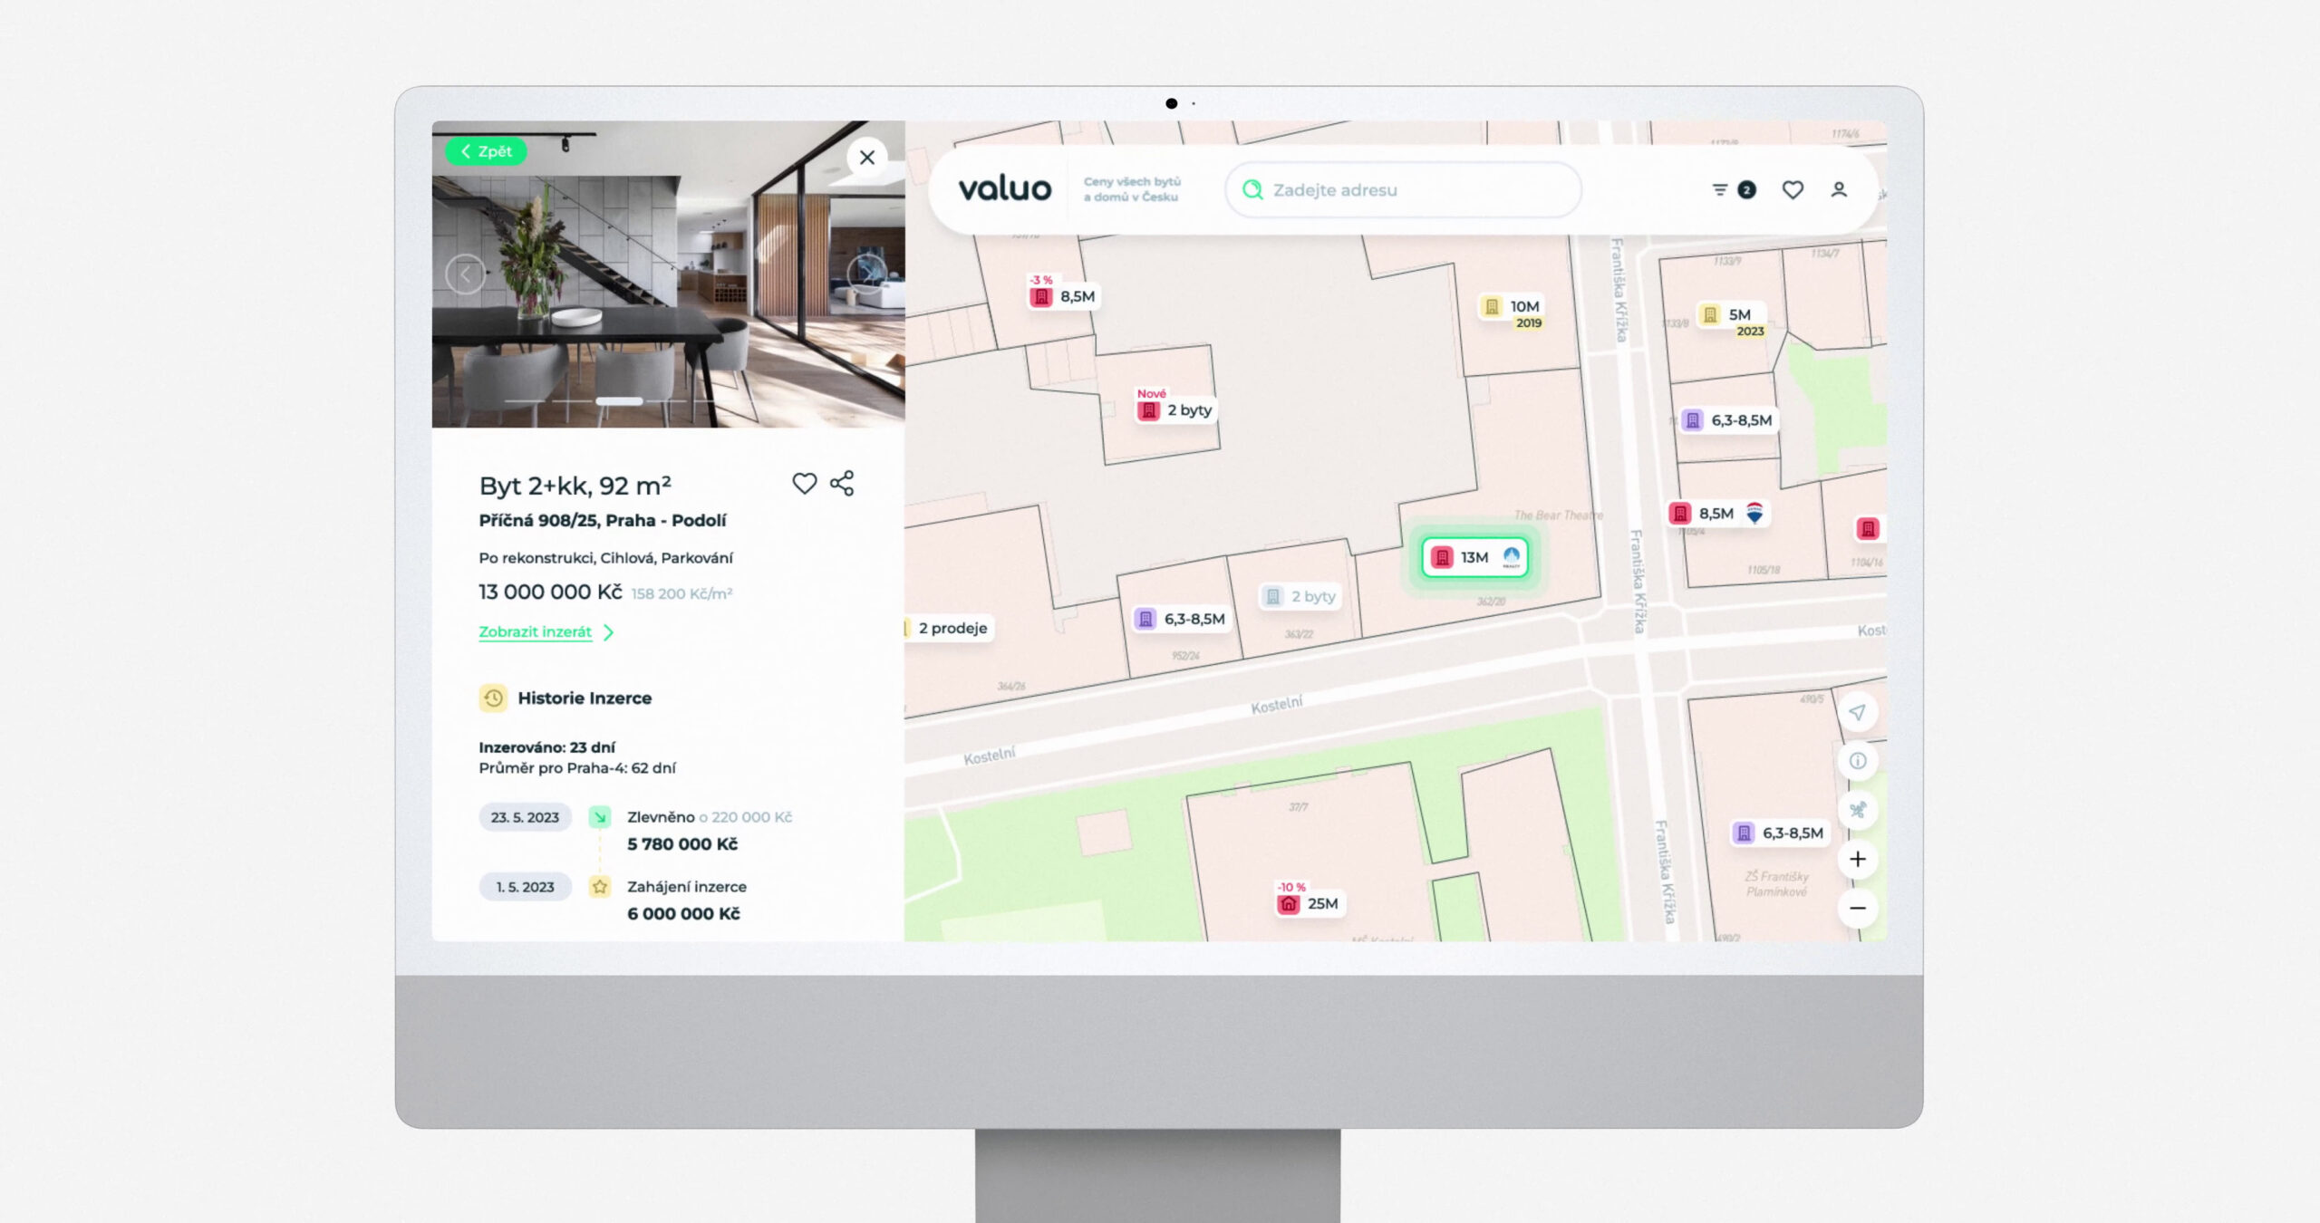Open the user profile icon
The width and height of the screenshot is (2320, 1223).
click(1838, 189)
